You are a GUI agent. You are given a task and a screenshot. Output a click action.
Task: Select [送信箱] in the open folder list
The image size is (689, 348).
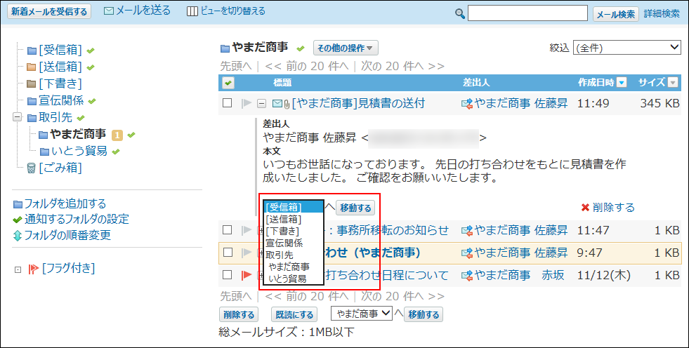[294, 219]
